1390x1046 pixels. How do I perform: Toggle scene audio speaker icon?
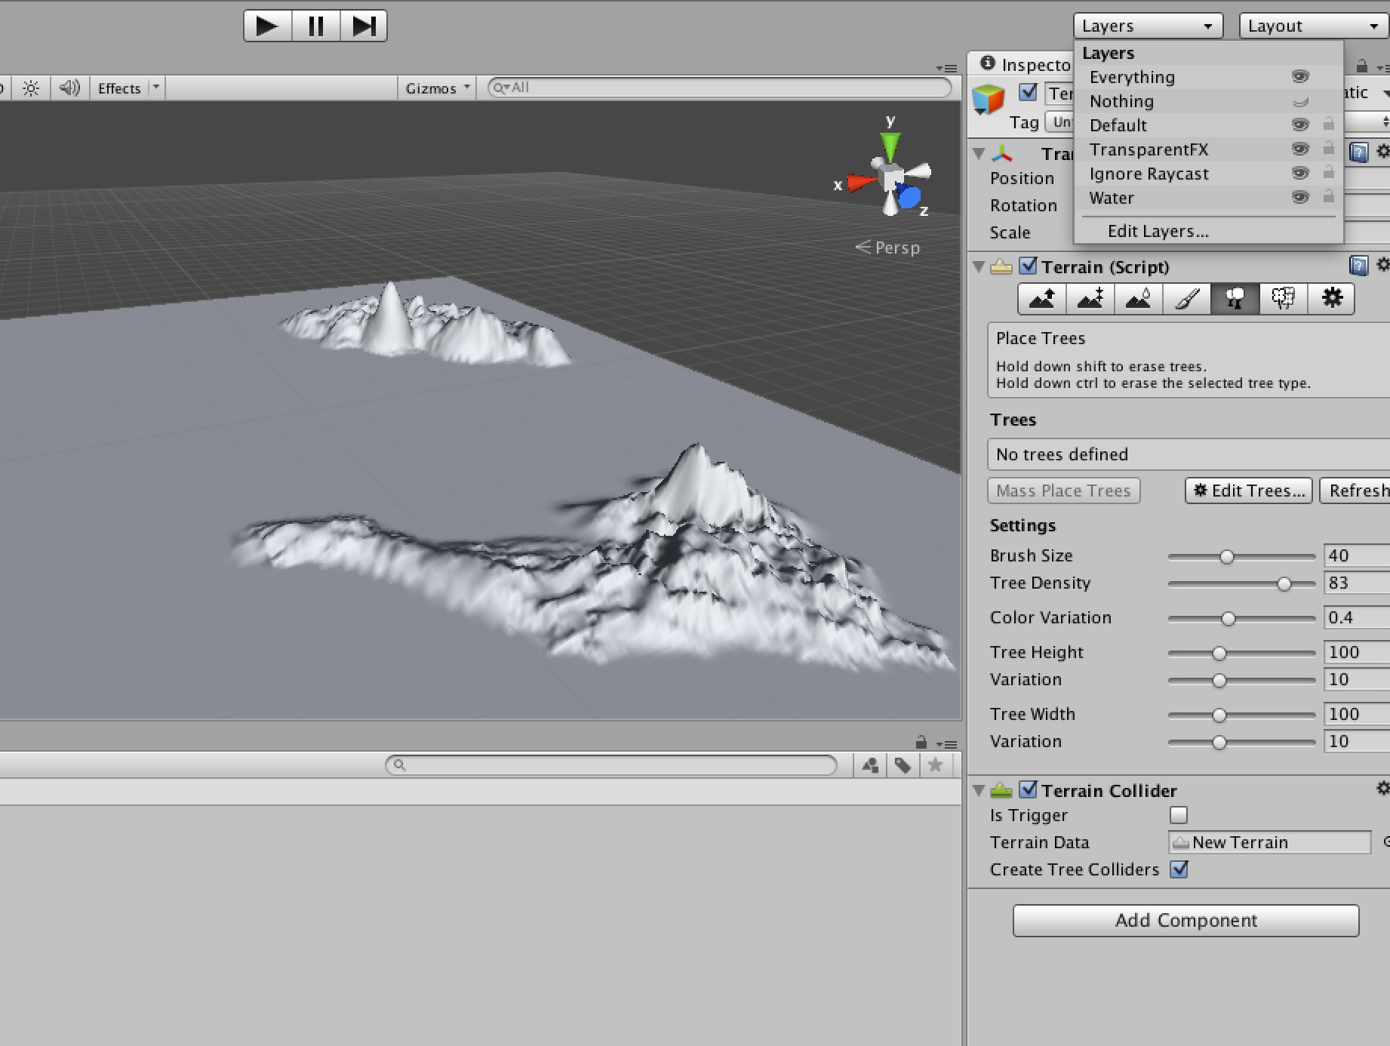[69, 88]
